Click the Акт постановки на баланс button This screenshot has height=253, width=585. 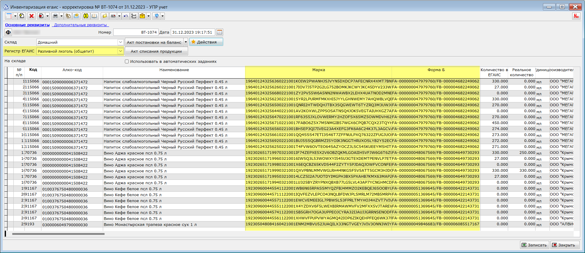click(154, 42)
